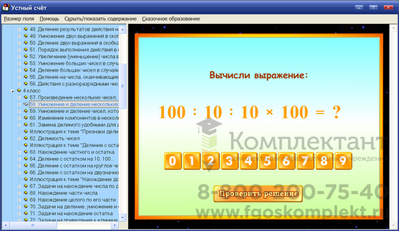Click the 4 класс folder icon
The height and width of the screenshot is (231, 399).
(19, 91)
